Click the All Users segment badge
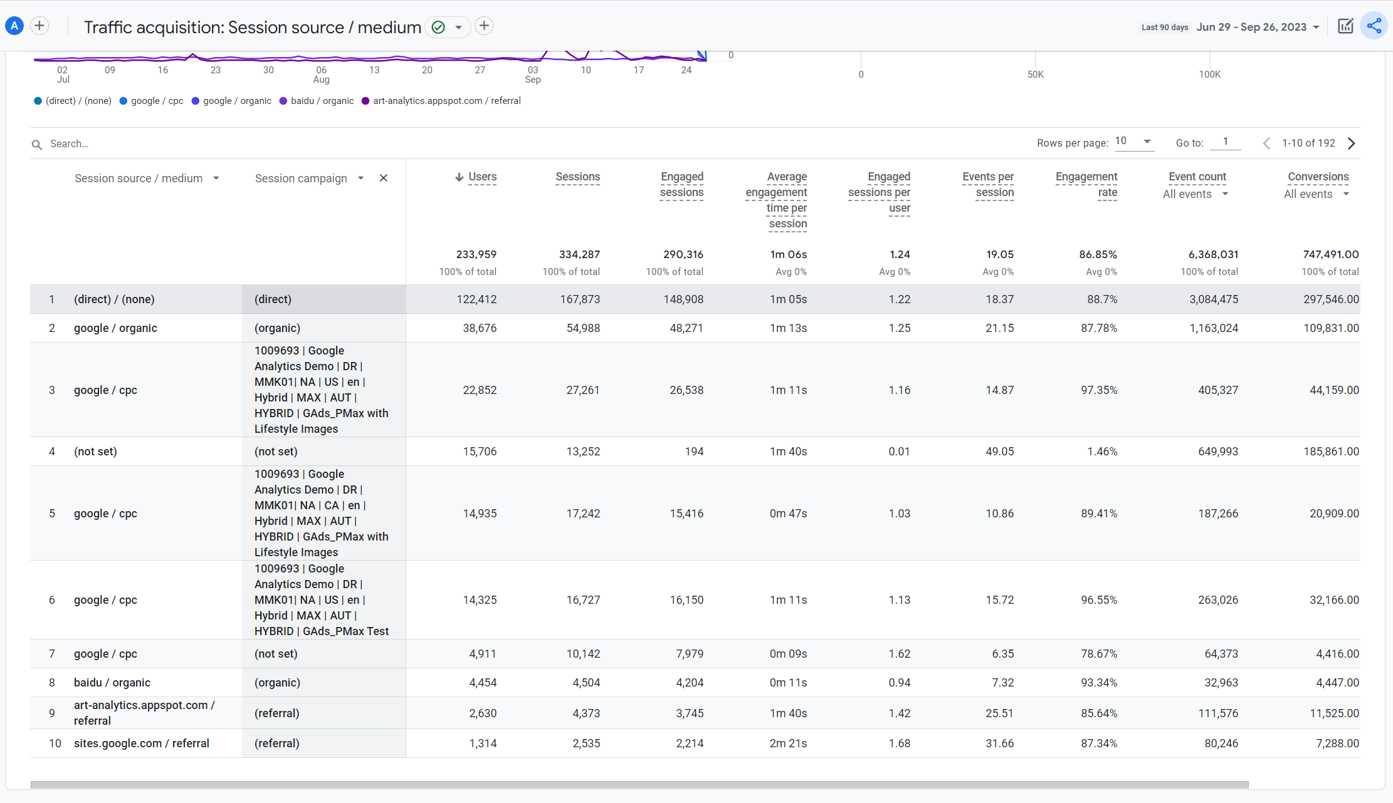The image size is (1393, 803). pos(14,26)
